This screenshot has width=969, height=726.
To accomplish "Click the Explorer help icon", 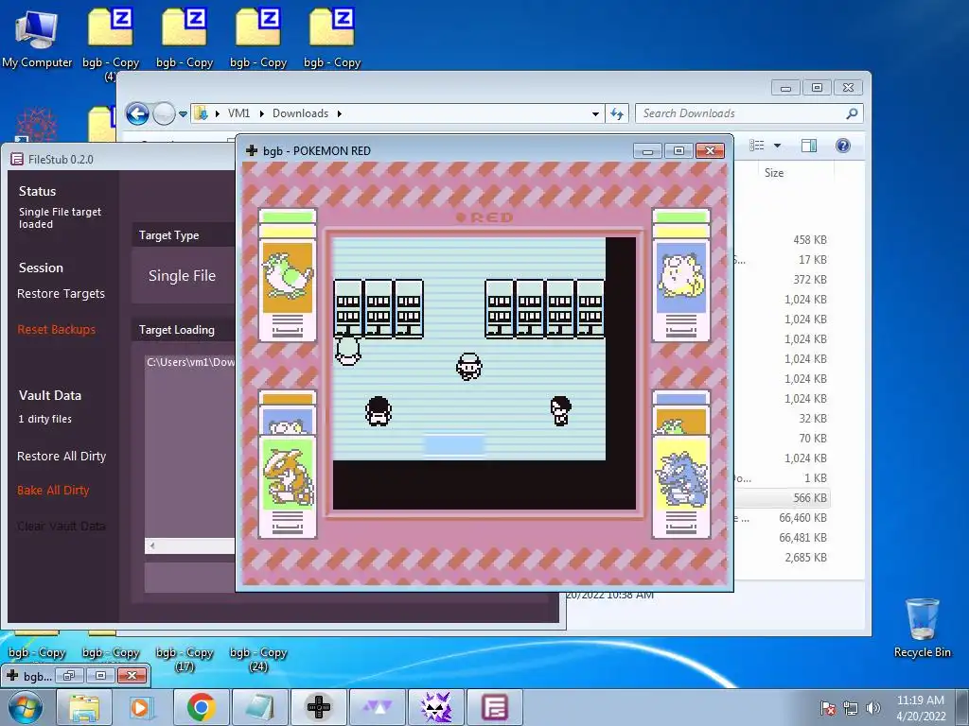I will tap(843, 146).
